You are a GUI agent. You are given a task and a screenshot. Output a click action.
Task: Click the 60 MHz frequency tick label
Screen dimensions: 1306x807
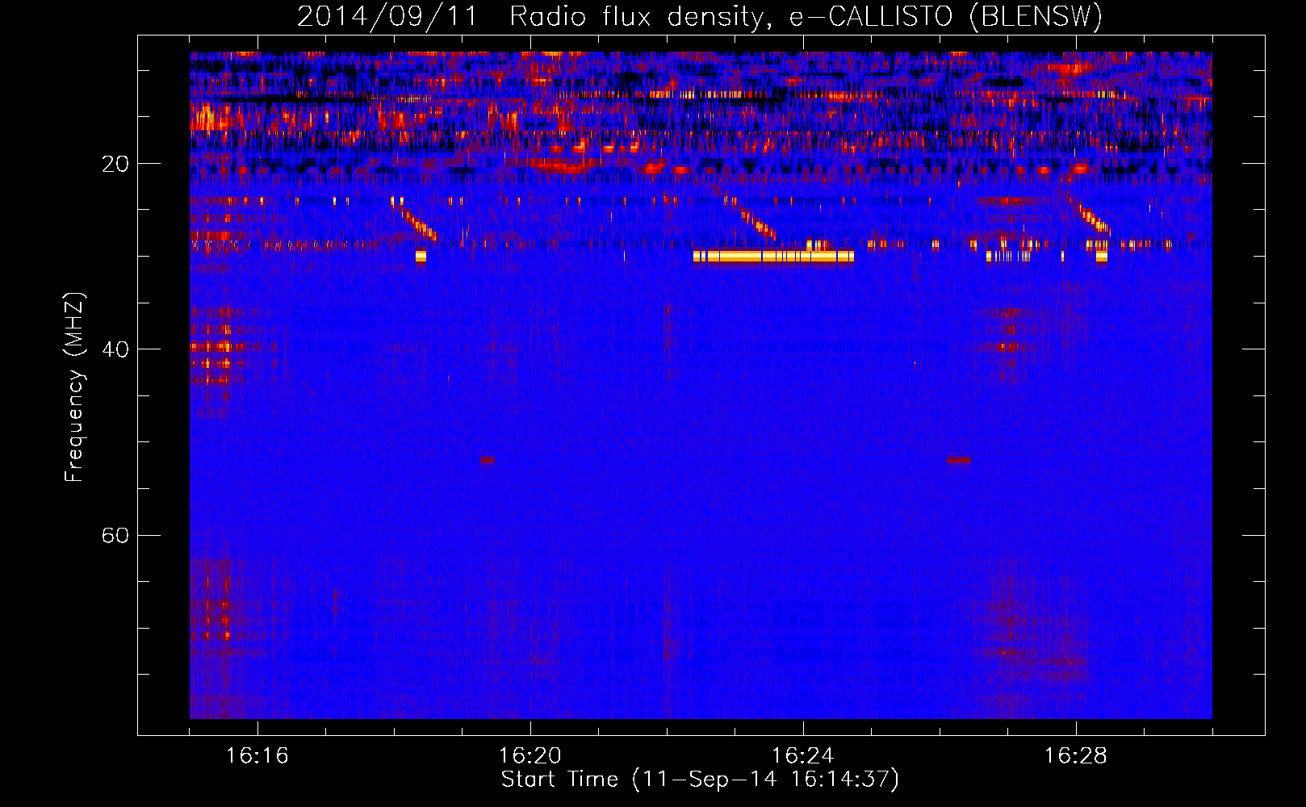(x=115, y=536)
